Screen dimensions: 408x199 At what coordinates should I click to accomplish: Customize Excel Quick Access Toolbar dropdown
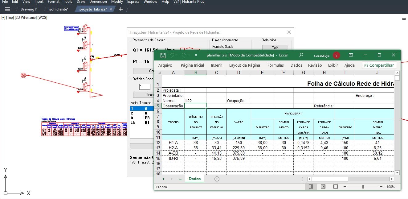(196, 56)
